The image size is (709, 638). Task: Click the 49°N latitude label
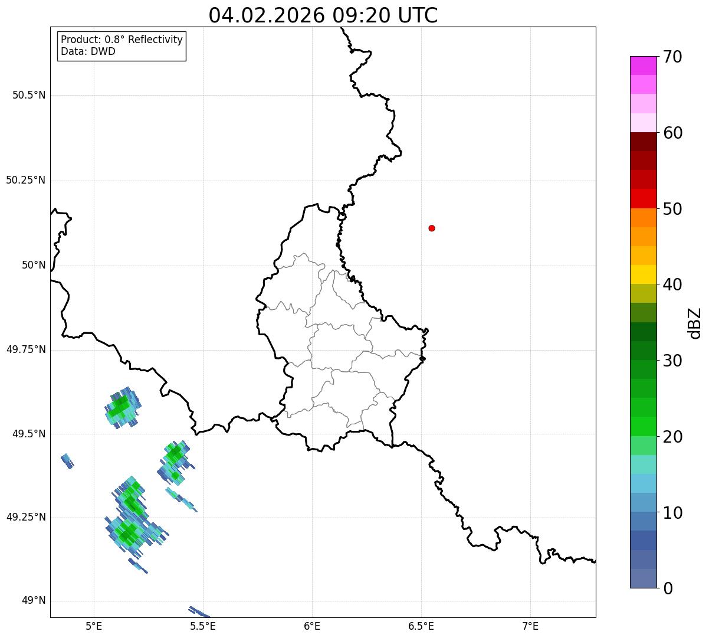pos(34,601)
